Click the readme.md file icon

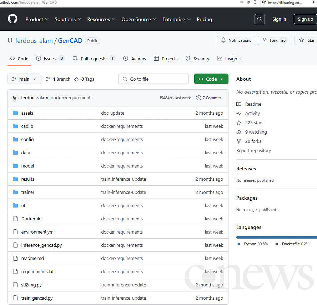coord(15,258)
